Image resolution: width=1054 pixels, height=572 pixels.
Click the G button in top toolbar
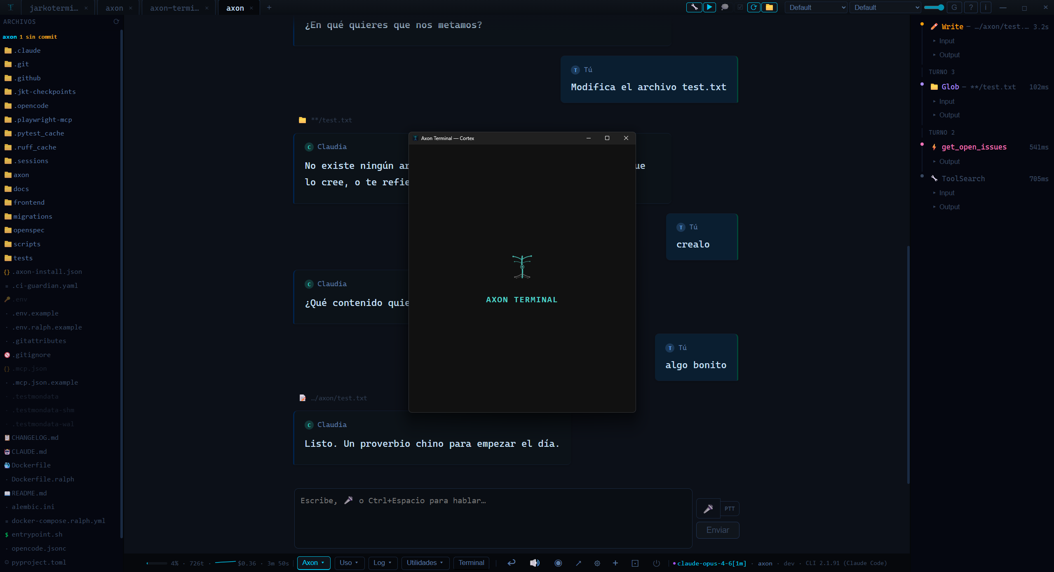pyautogui.click(x=954, y=7)
